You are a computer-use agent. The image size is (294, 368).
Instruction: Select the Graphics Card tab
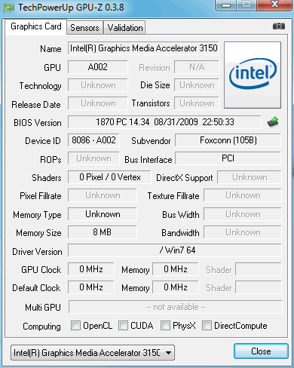click(x=36, y=26)
